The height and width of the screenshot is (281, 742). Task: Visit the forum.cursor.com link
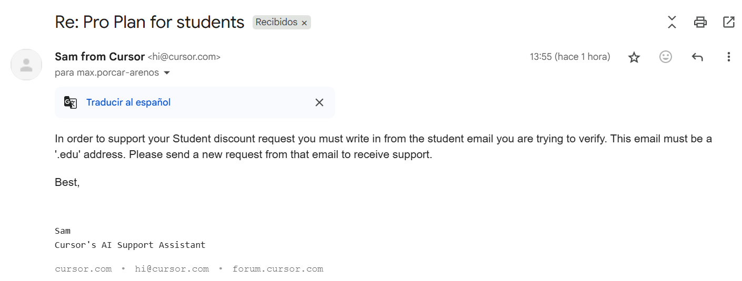click(x=278, y=269)
